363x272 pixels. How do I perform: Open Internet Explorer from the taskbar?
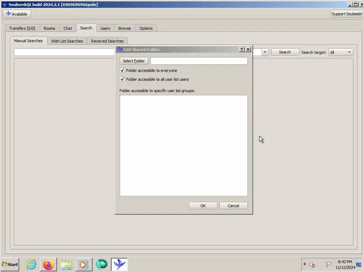point(31,264)
